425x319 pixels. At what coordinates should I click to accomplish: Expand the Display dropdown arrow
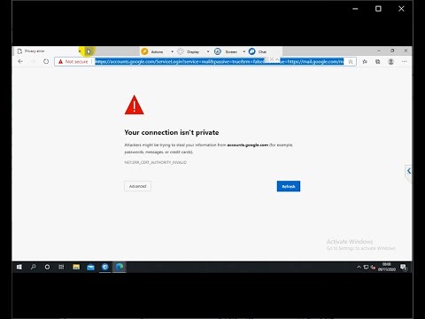tap(208, 51)
